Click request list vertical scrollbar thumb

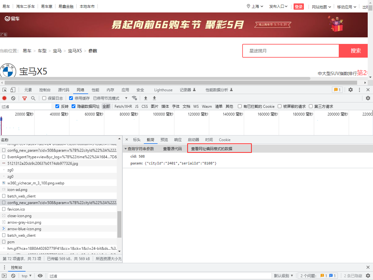120,224
